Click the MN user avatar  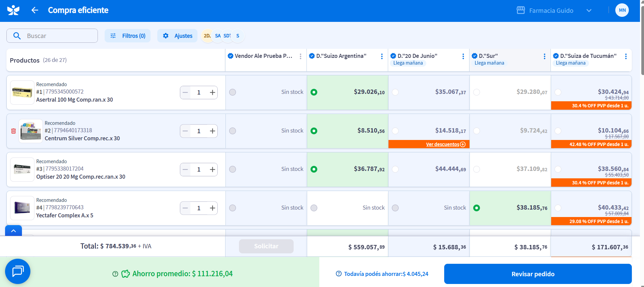(622, 10)
